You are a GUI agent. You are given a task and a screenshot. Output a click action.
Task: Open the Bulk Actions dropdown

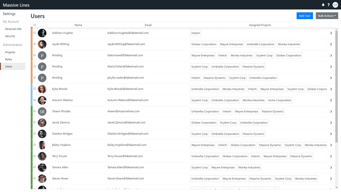pyautogui.click(x=327, y=16)
